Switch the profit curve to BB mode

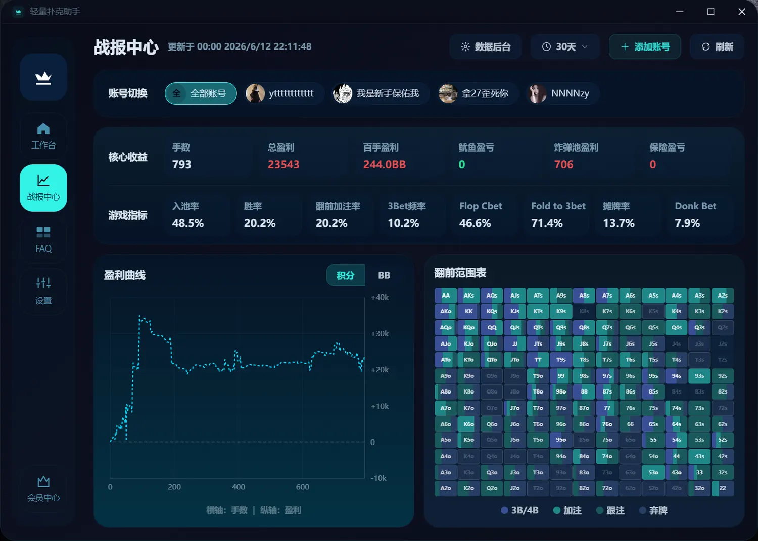pos(384,275)
